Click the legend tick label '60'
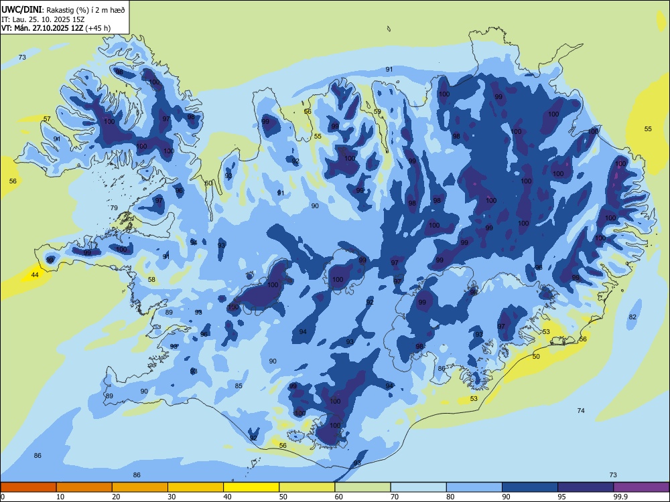Viewport: 670px width, 502px height. click(339, 497)
